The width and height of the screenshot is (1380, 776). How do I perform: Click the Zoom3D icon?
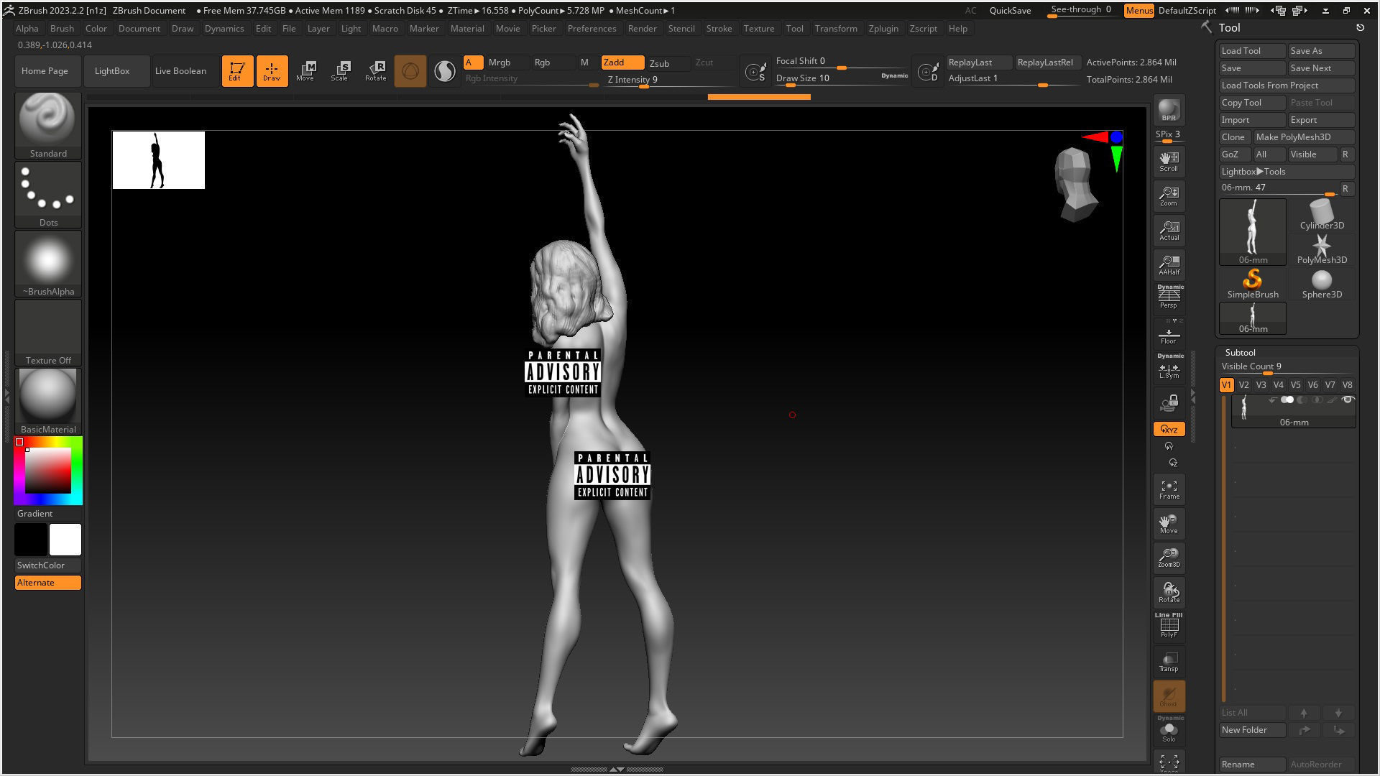point(1169,558)
